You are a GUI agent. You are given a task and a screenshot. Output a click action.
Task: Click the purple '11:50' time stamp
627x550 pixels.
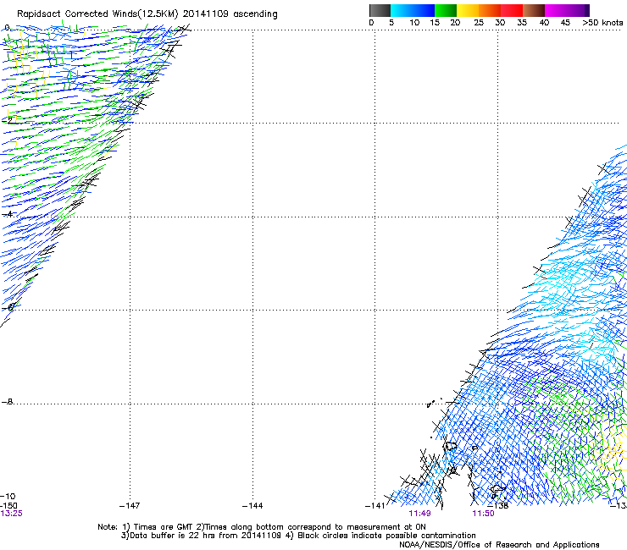tap(483, 514)
